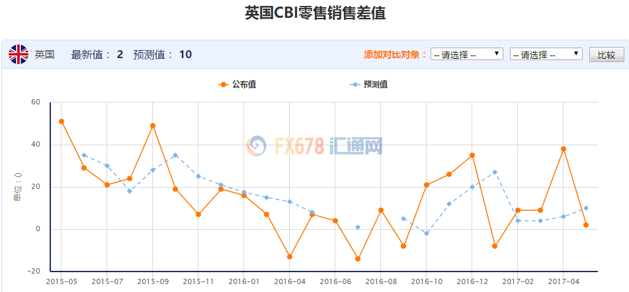Click the FX678 watermark logo icon
Screen dimensions: 629x292
(x=255, y=146)
